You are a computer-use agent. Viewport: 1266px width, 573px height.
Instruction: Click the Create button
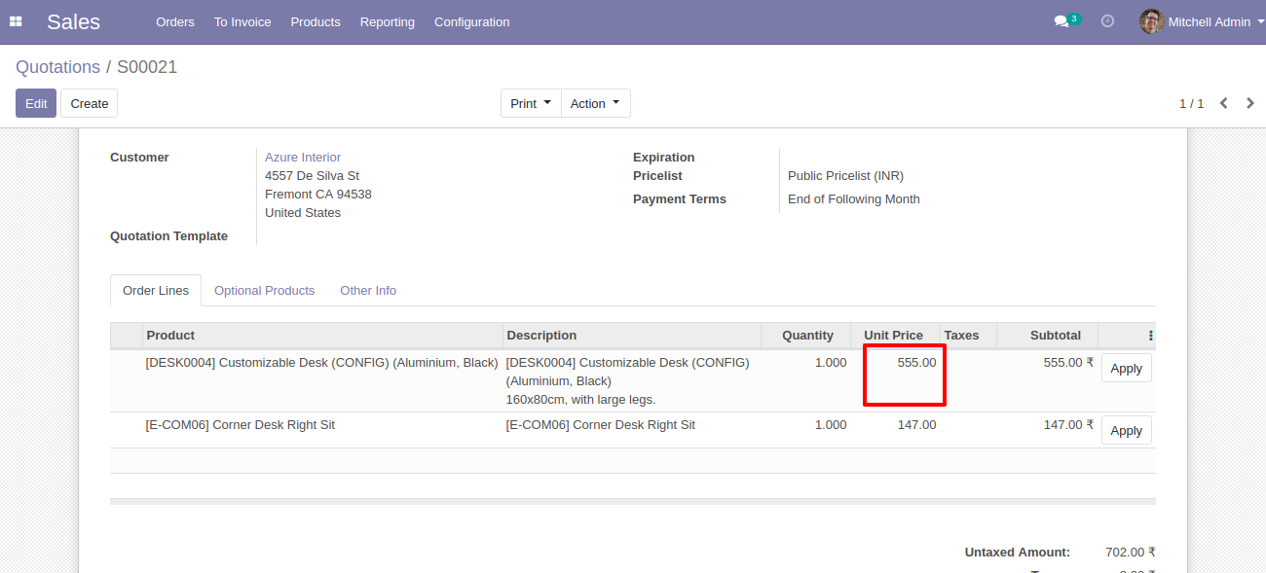pyautogui.click(x=90, y=103)
